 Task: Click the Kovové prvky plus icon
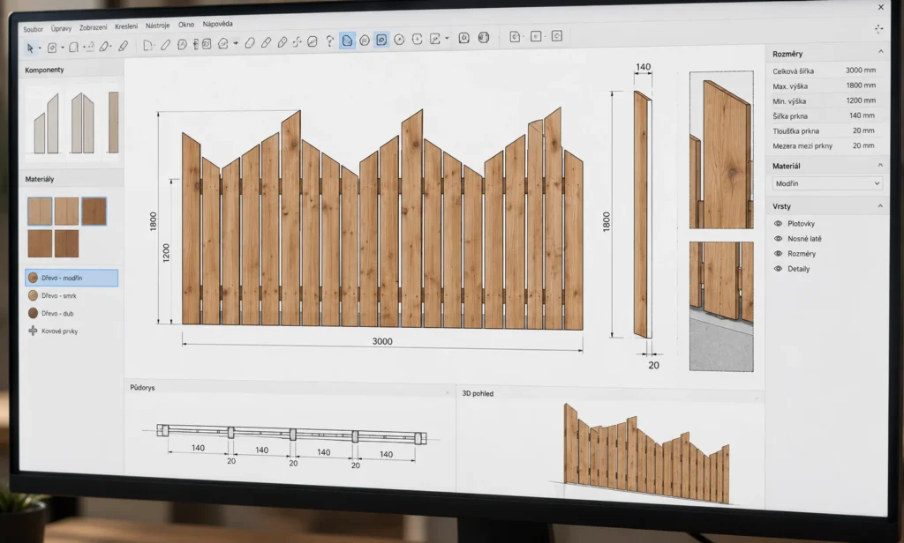(33, 331)
